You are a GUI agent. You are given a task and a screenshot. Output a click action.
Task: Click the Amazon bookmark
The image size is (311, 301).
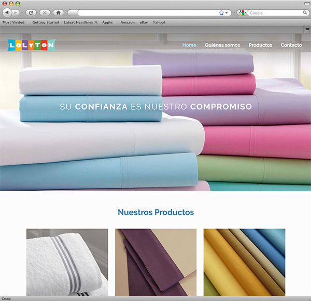128,23
